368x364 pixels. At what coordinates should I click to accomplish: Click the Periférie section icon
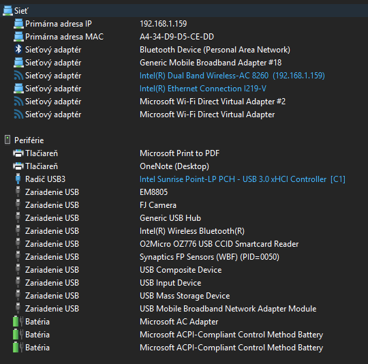(x=7, y=140)
